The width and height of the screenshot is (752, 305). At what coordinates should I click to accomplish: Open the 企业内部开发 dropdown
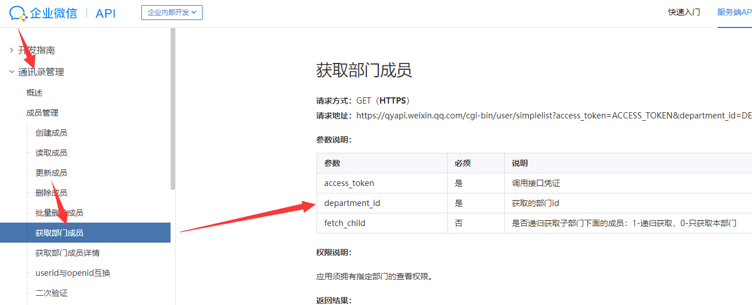[x=172, y=13]
